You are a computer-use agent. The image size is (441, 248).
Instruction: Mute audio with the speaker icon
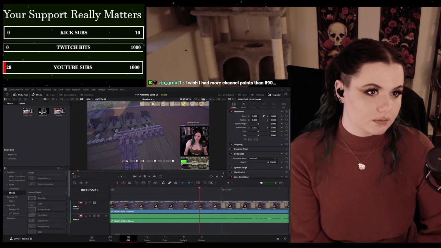tap(261, 183)
